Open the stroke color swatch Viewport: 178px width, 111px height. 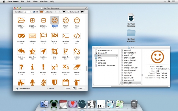click(x=64, y=12)
